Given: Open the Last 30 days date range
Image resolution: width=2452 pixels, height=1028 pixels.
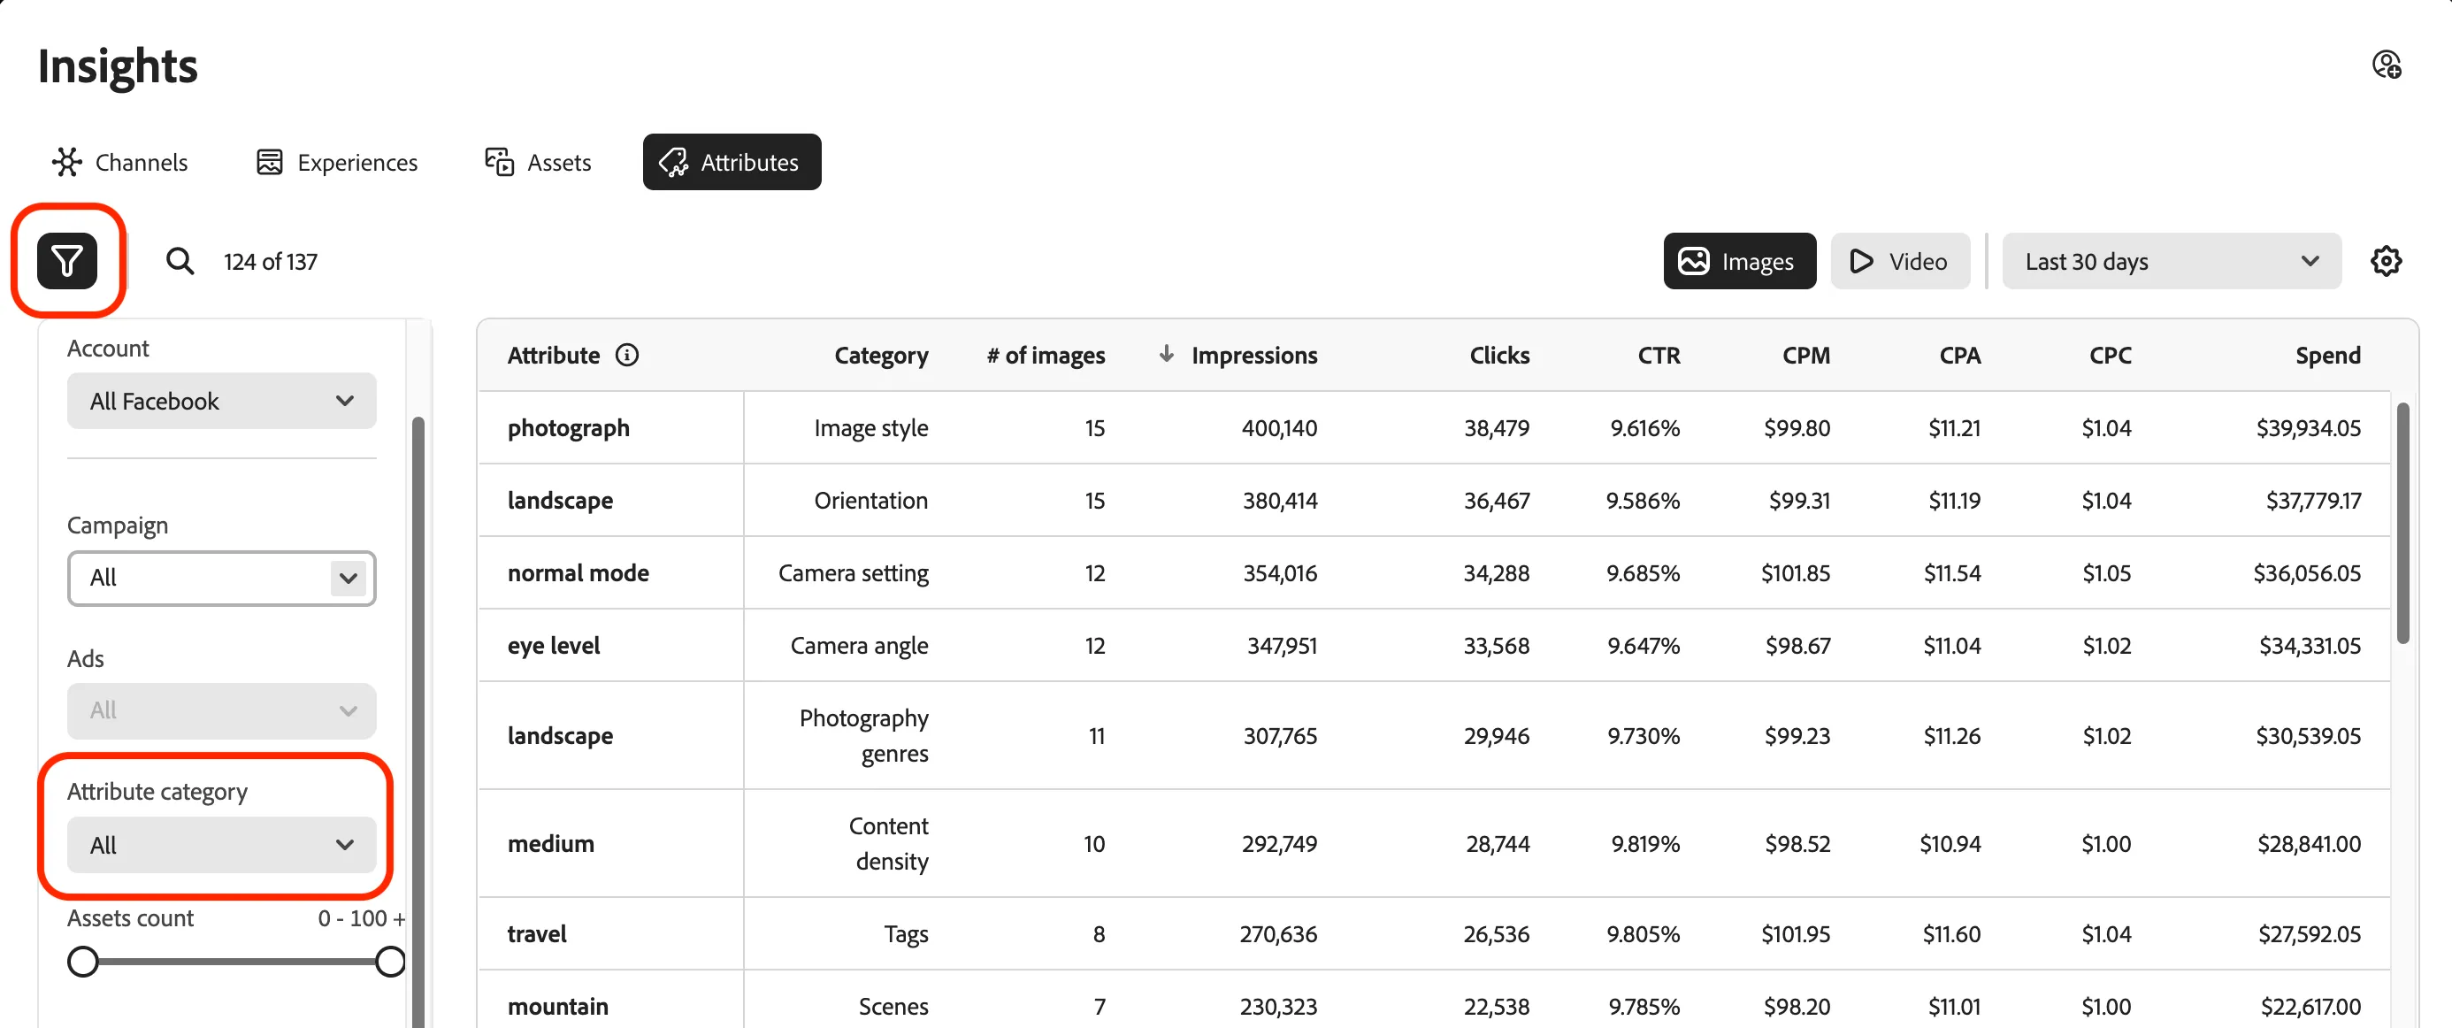Looking at the screenshot, I should (2172, 261).
